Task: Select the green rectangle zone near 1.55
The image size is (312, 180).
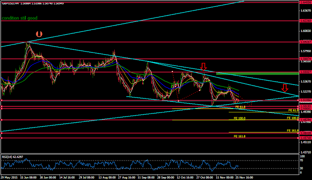Action: [x=257, y=74]
